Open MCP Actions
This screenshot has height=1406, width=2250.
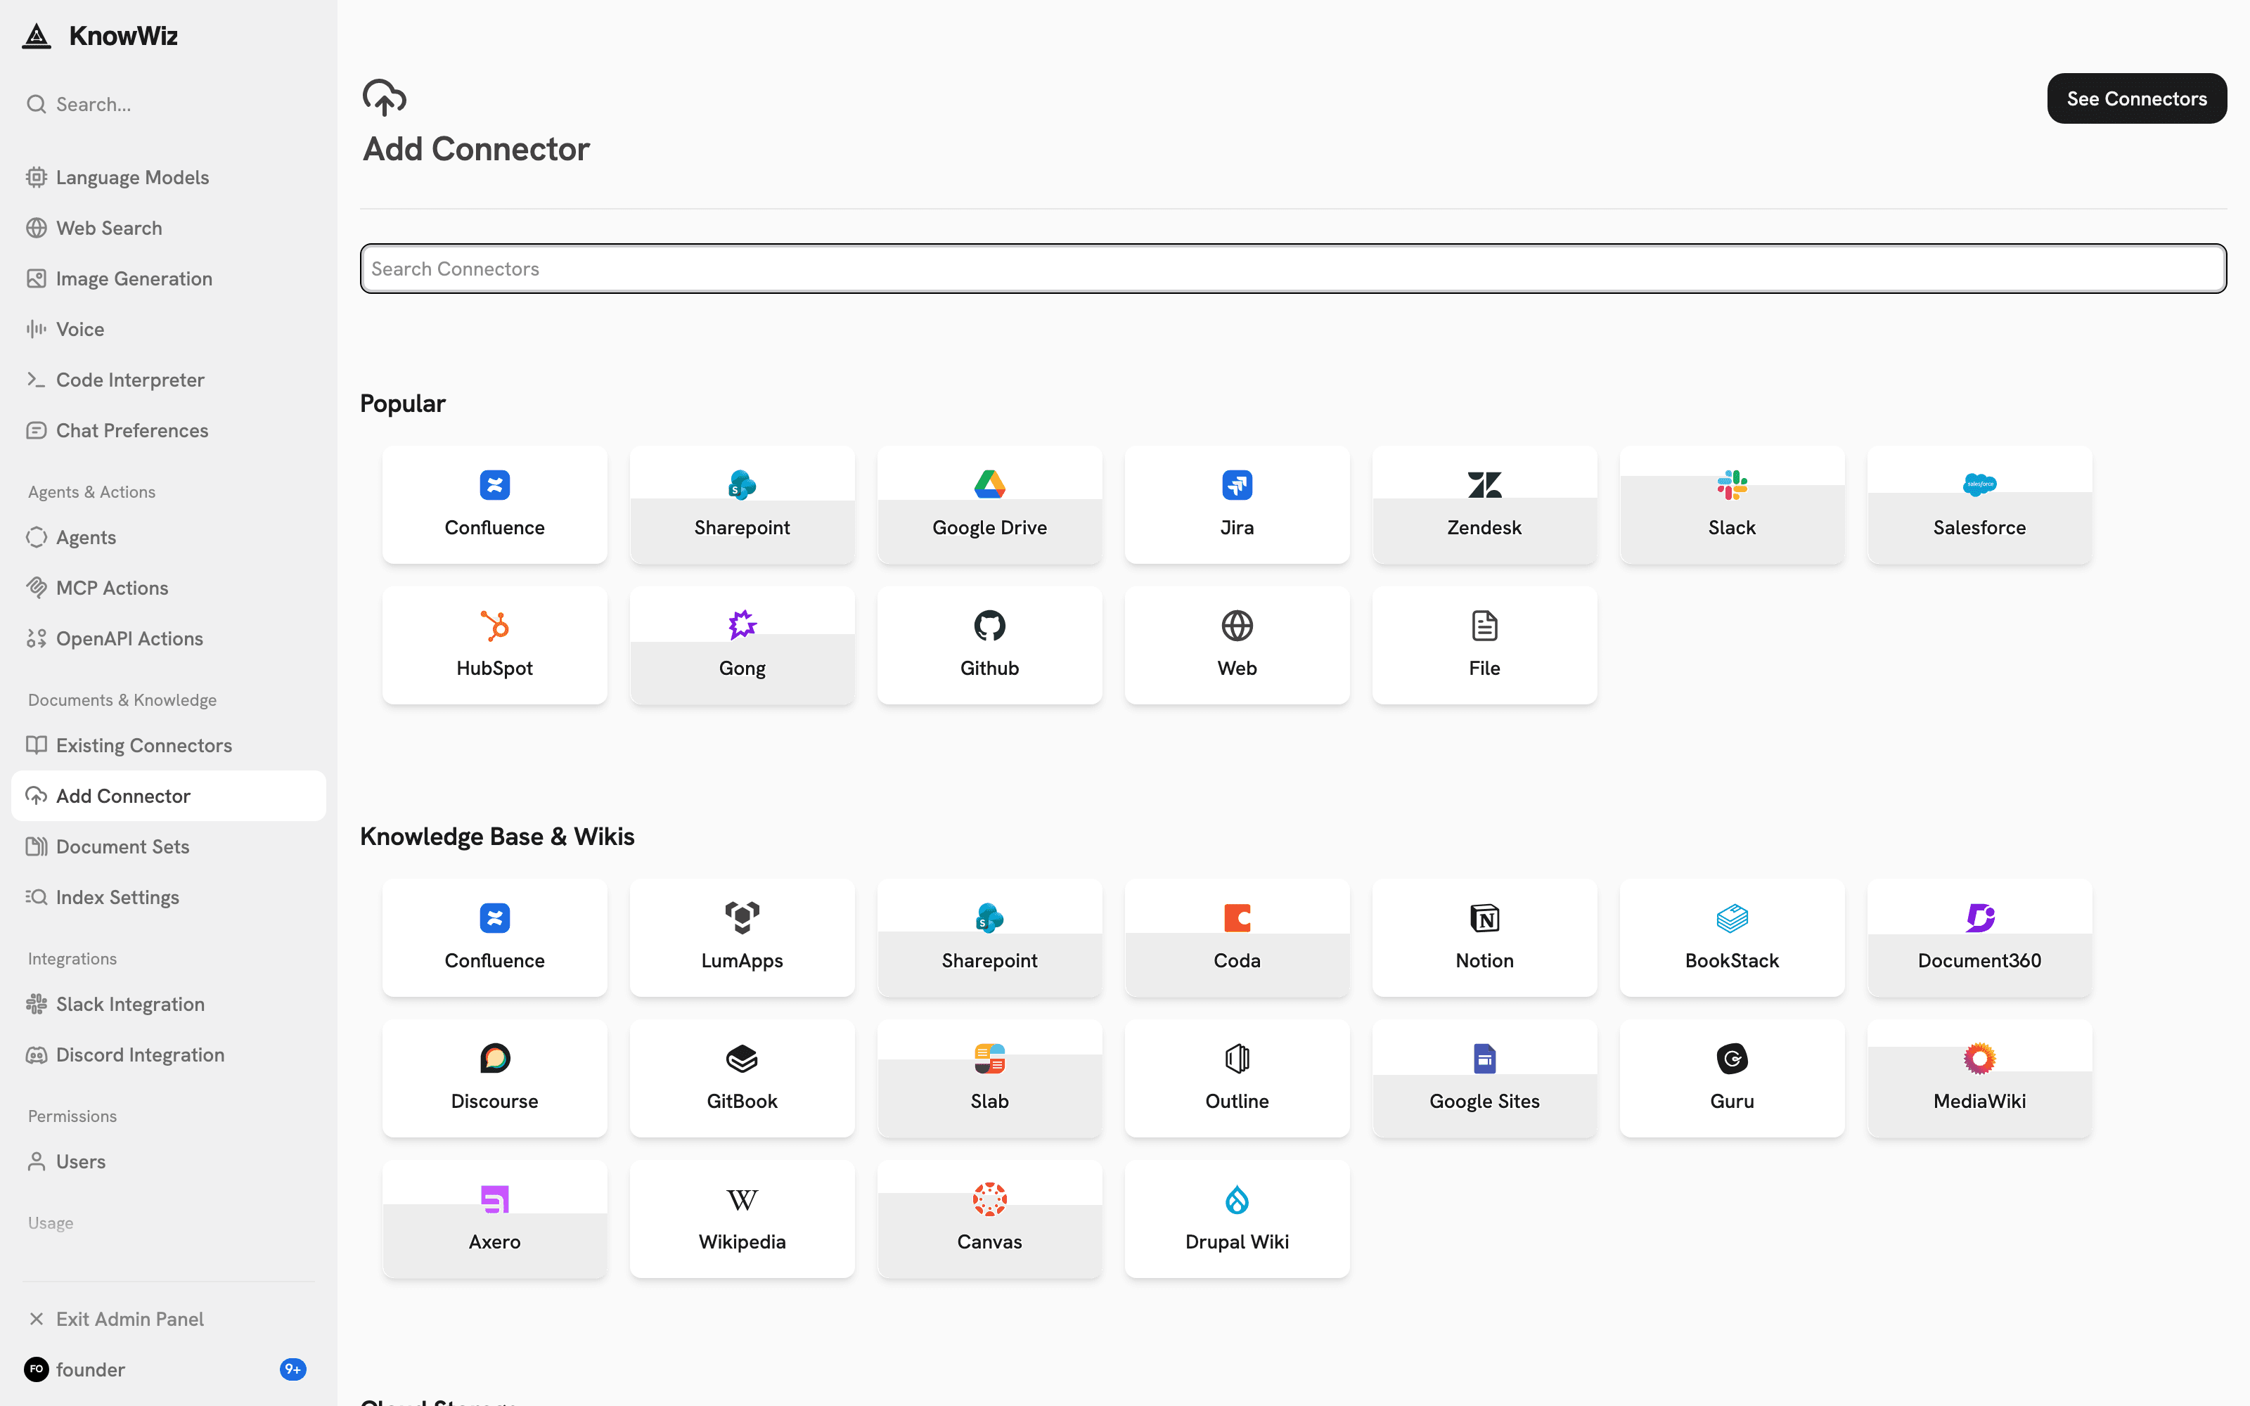point(168,588)
